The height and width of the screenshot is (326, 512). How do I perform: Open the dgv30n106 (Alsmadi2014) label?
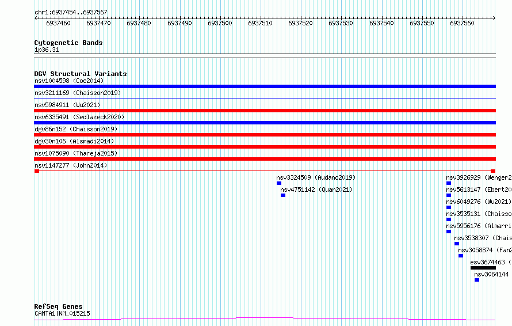[74, 141]
